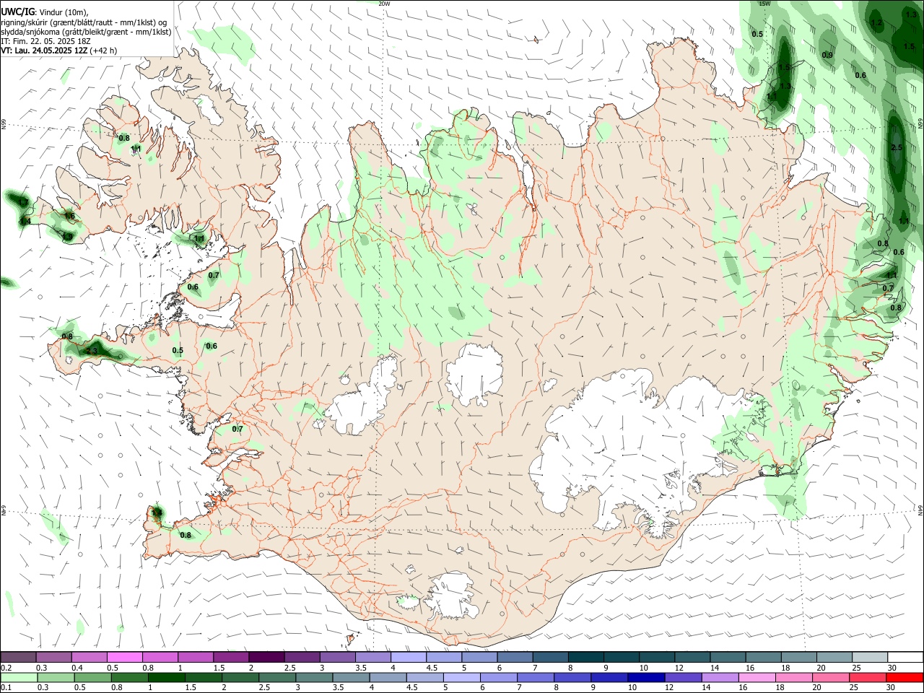Pick upper legend pink swatch between 0.5 and 0.8

[124, 657]
